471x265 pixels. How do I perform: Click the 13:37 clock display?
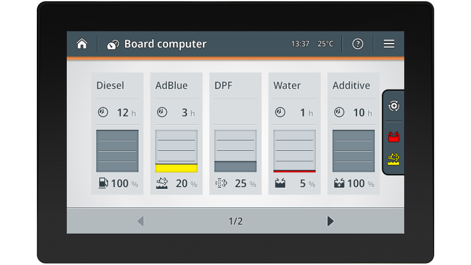300,44
